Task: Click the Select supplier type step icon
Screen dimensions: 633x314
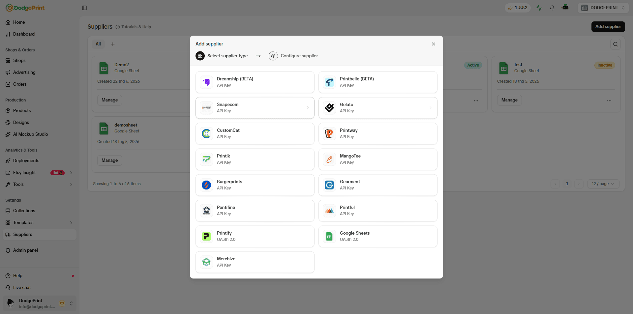Action: [200, 56]
